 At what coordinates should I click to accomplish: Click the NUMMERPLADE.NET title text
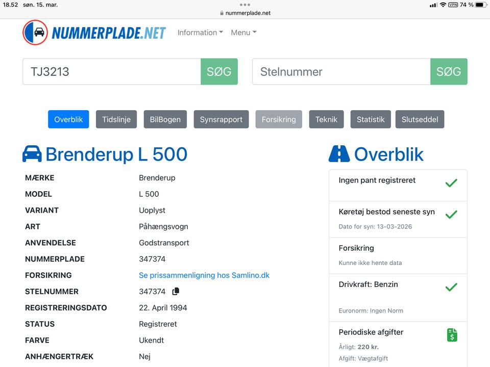[x=108, y=33]
